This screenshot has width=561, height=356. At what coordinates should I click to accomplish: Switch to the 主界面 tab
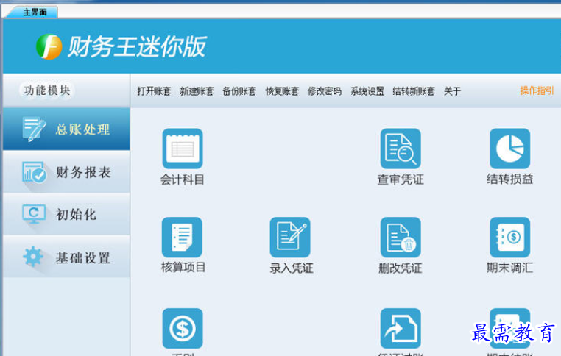(x=33, y=13)
